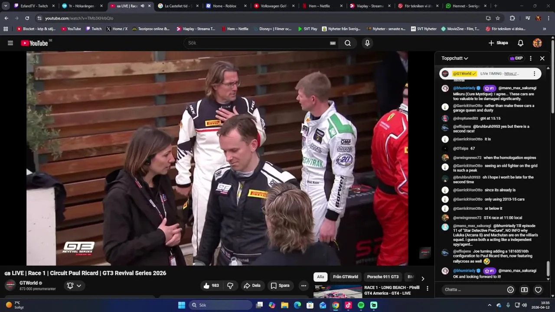
Task: Open Windows Start menu
Action: pos(181,305)
